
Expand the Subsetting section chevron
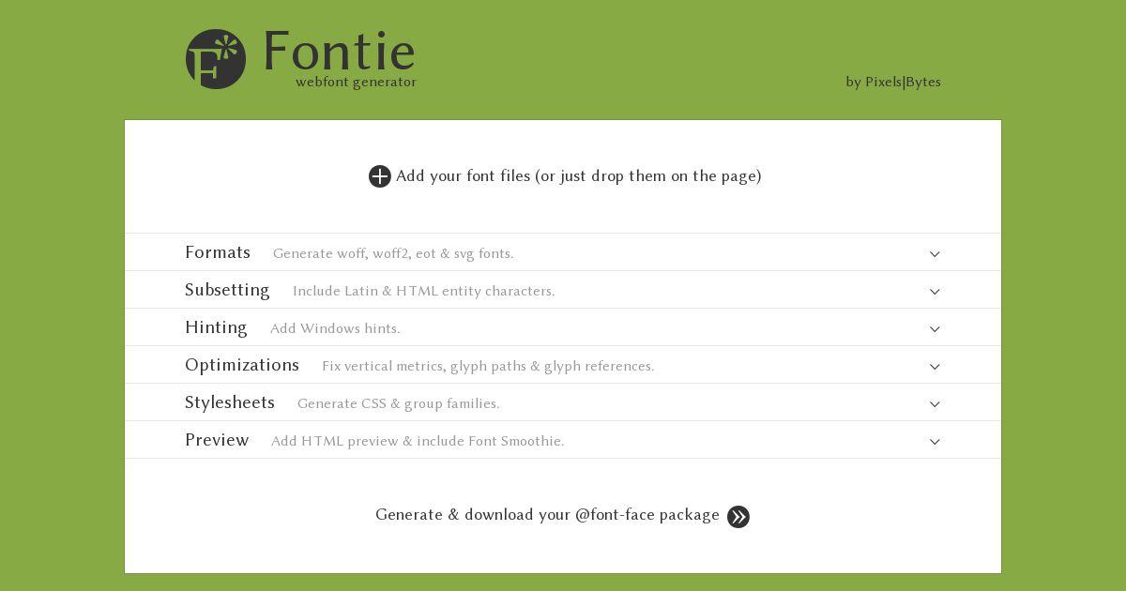pos(935,292)
